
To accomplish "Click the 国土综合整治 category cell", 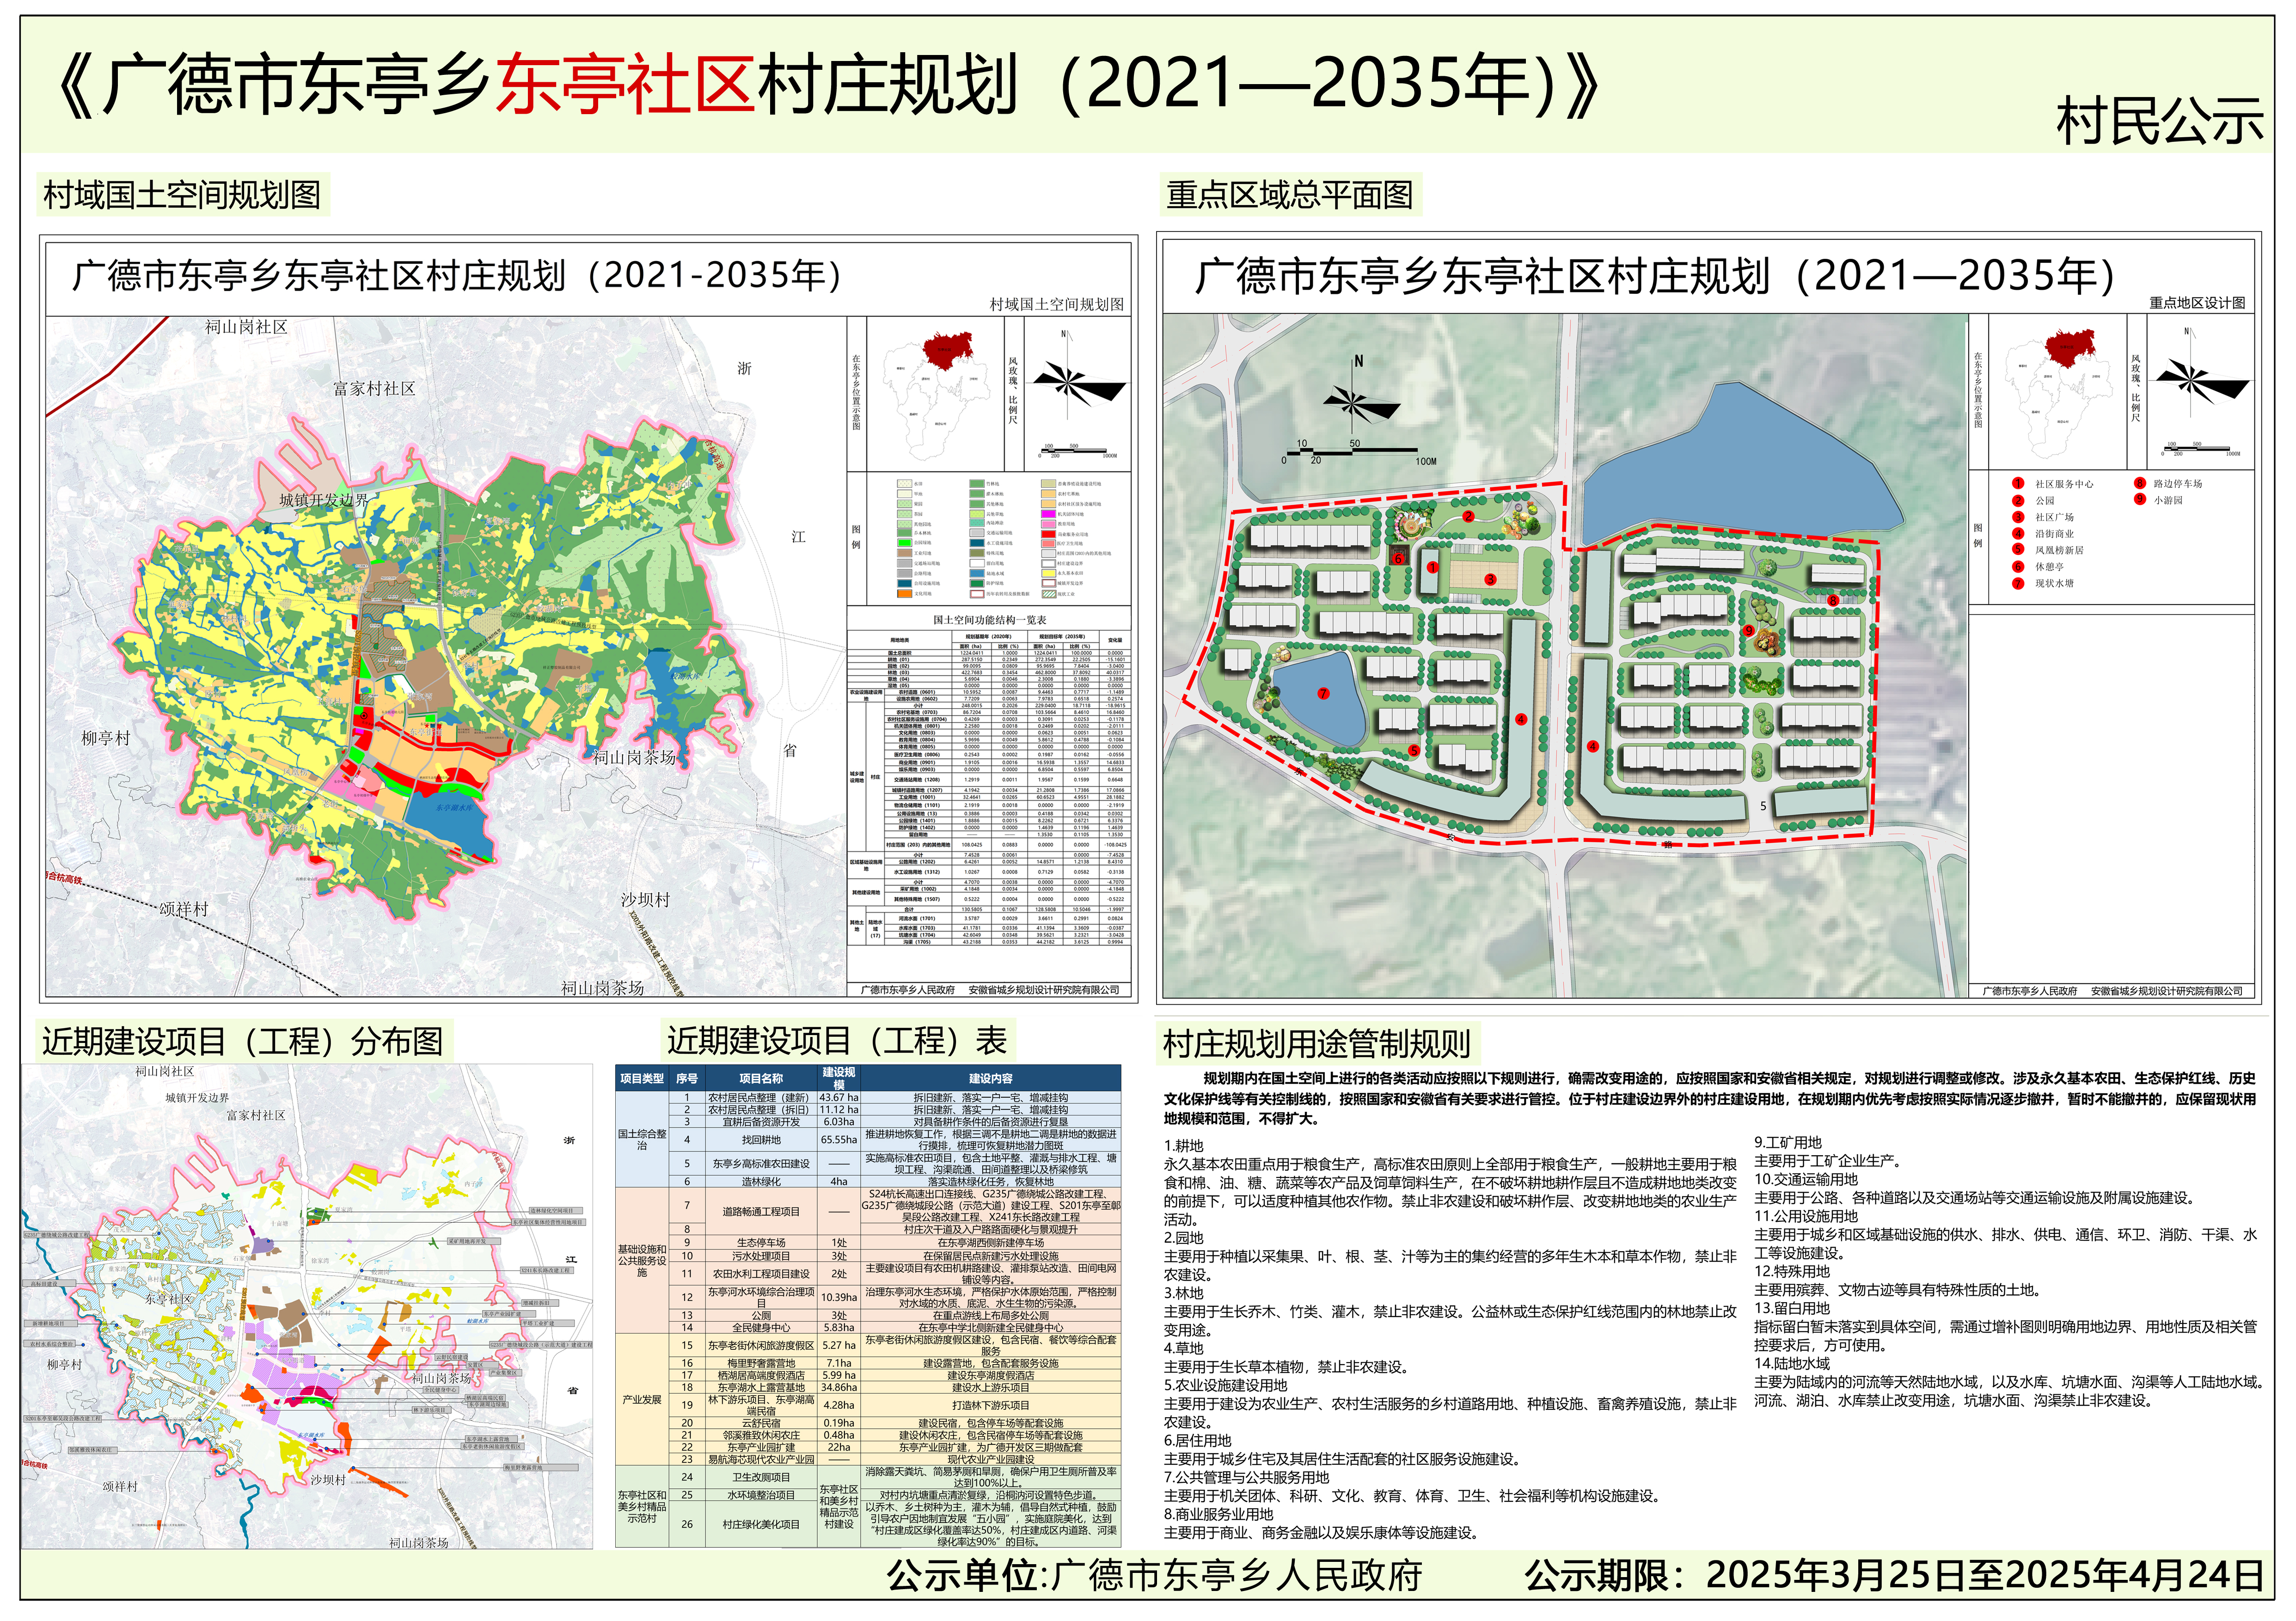I will click(x=642, y=1140).
